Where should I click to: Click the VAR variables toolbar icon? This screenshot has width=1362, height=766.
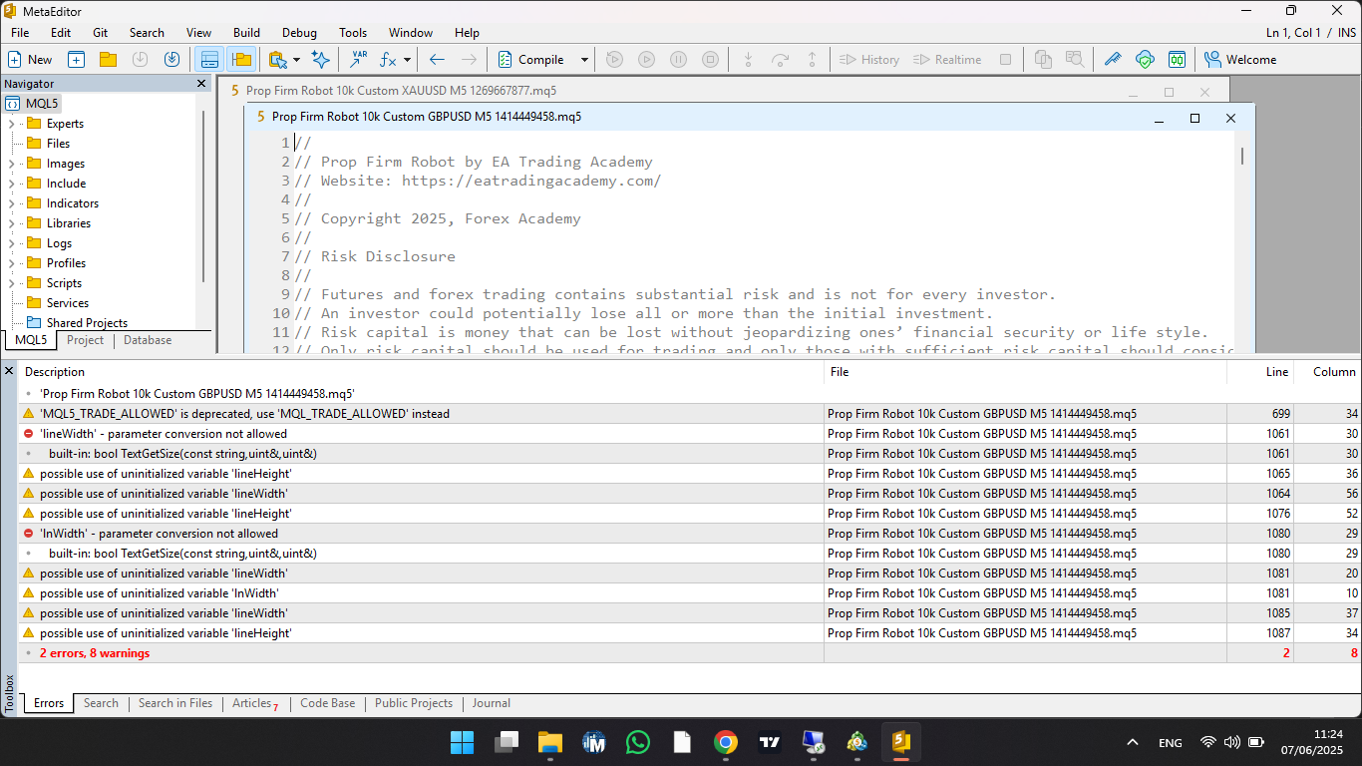coord(359,60)
